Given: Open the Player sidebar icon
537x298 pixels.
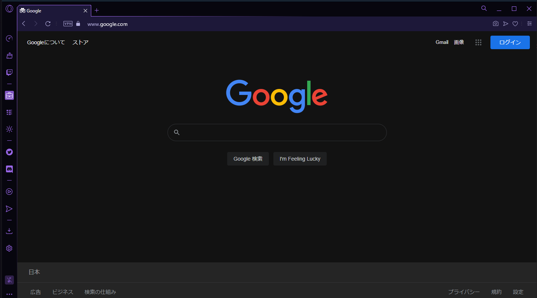Looking at the screenshot, I should [9, 192].
